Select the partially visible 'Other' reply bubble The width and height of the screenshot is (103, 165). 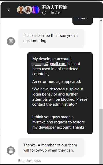pyautogui.click(x=82, y=21)
